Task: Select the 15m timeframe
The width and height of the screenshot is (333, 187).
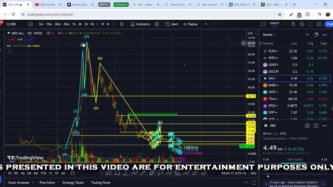Action: [x=49, y=24]
